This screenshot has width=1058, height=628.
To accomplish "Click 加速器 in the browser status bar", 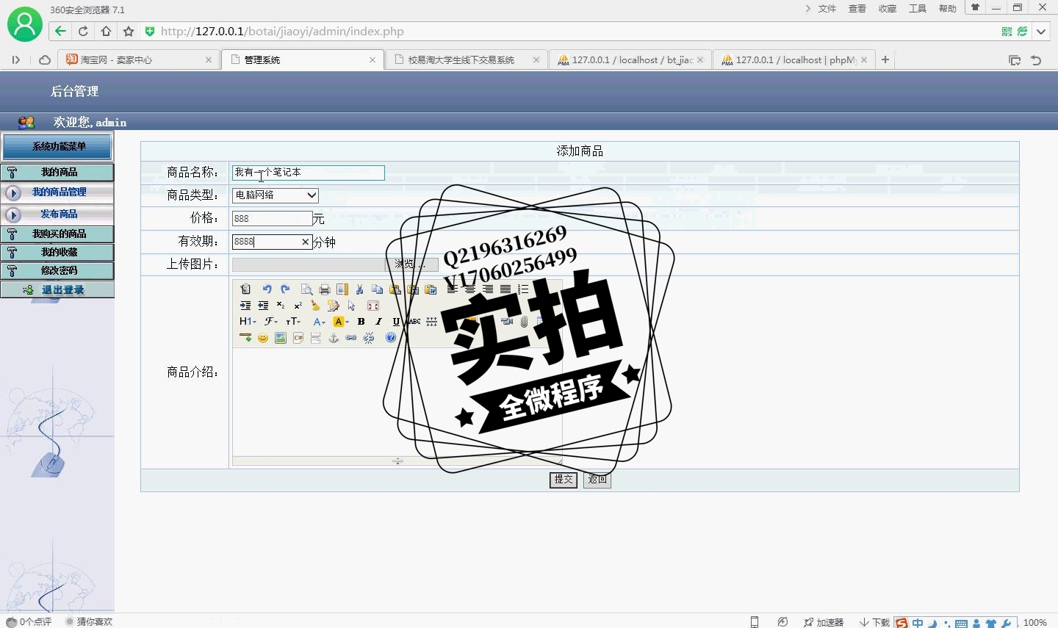I will pos(824,622).
